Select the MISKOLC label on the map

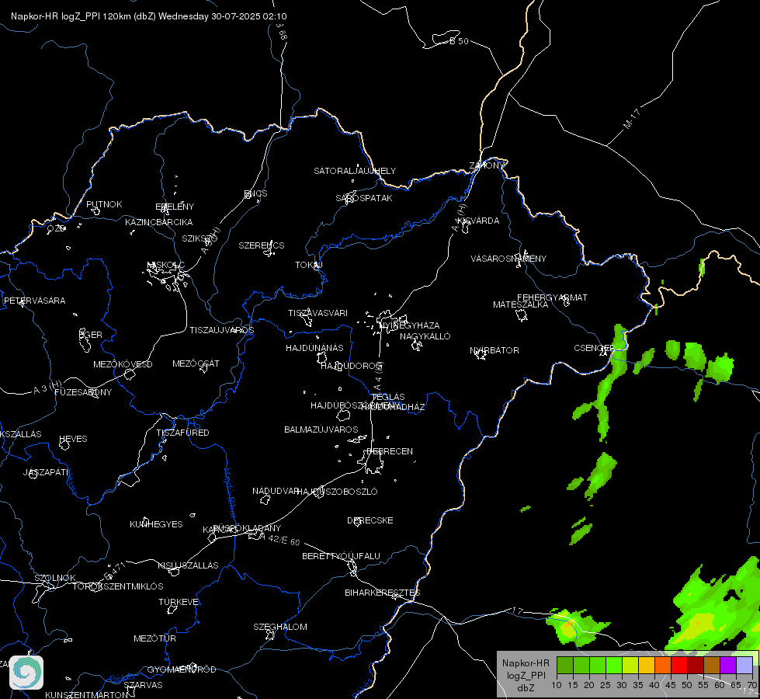[x=166, y=265]
